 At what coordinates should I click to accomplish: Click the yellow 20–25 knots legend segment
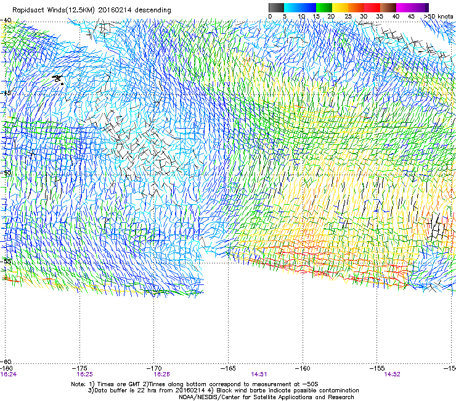340,7
